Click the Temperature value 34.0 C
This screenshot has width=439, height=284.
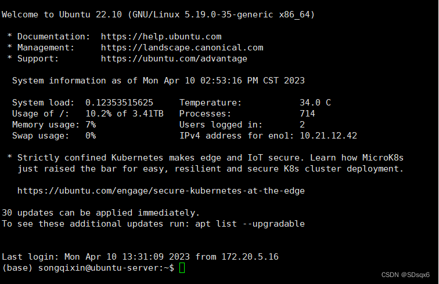[315, 103]
